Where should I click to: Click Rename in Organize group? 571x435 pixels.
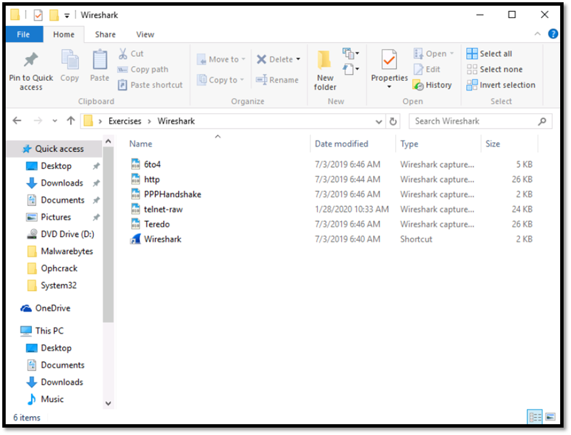coord(277,80)
